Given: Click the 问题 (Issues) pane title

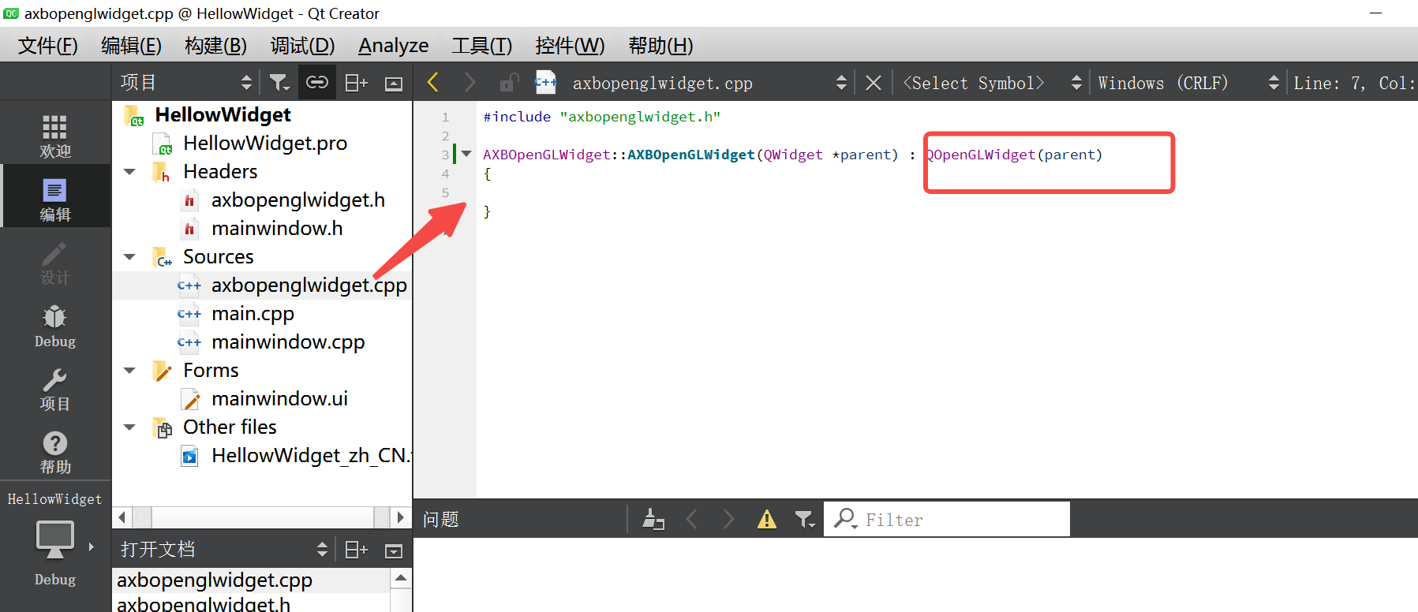Looking at the screenshot, I should 440,519.
